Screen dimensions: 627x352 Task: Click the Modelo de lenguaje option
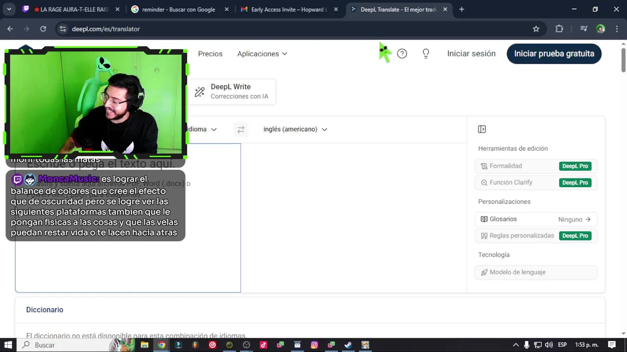pyautogui.click(x=536, y=272)
